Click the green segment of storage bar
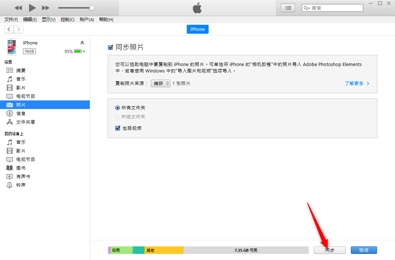395x260 pixels. [x=139, y=250]
